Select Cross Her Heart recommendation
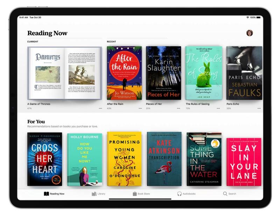 click(45, 159)
